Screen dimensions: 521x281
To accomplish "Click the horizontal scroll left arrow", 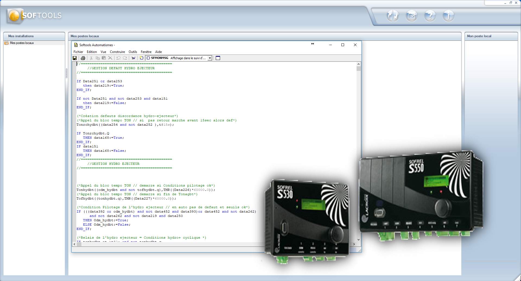I will (74, 244).
